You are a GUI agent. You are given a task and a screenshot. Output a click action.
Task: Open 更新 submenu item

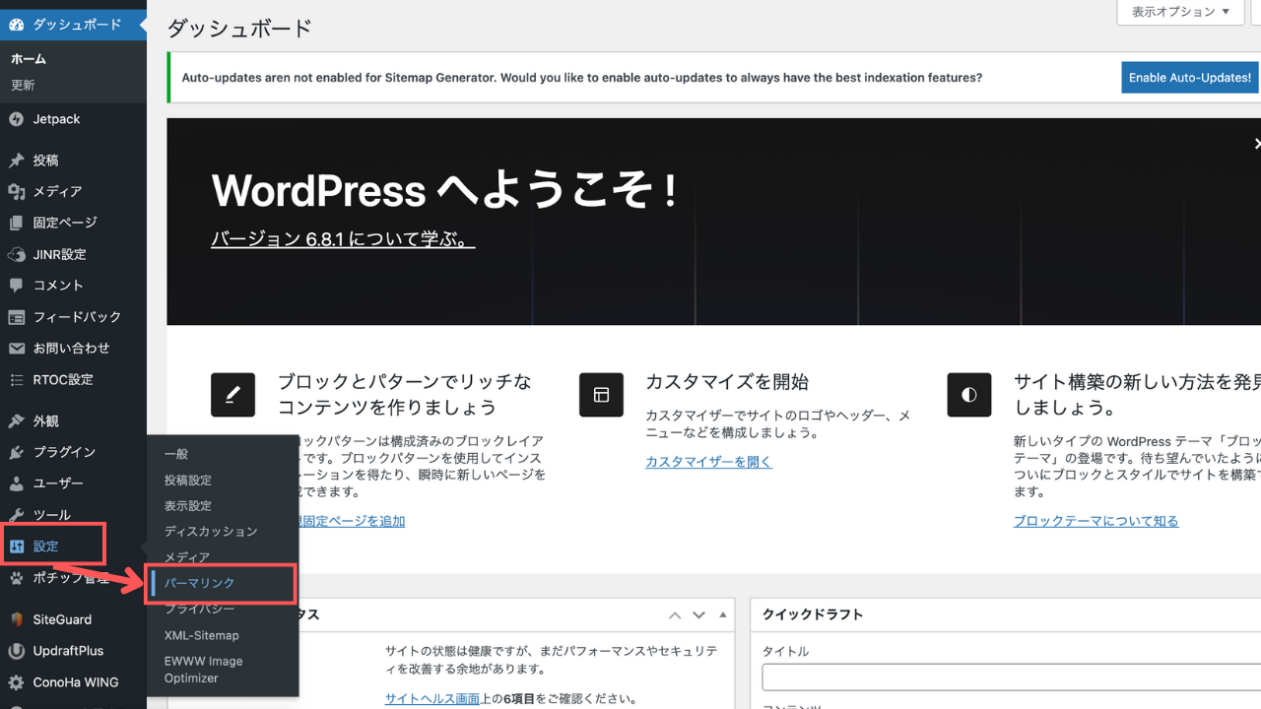(23, 86)
